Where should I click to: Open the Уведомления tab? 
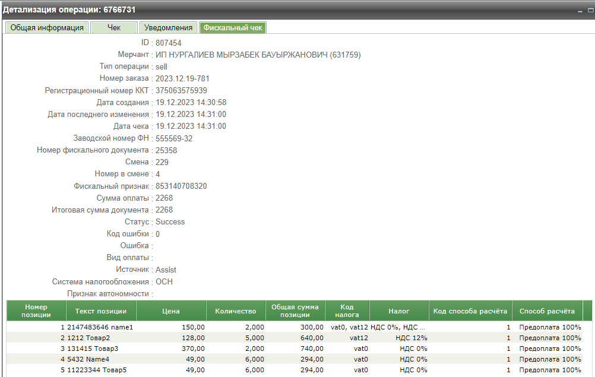[x=168, y=27]
